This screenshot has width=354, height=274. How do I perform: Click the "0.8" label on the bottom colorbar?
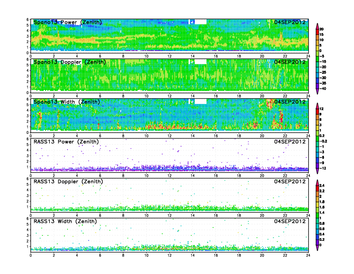click(x=322, y=223)
